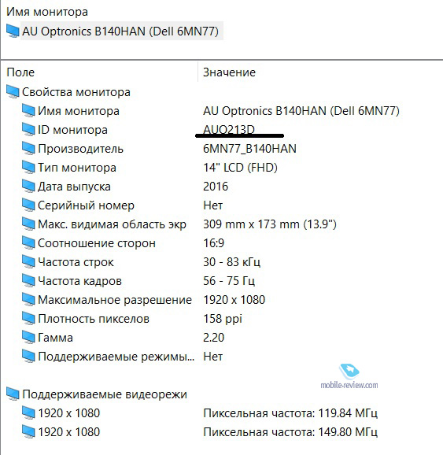Screen dimensions: 443x455
Task: Click the 14" LCD (FHD) value
Action: click(x=240, y=168)
